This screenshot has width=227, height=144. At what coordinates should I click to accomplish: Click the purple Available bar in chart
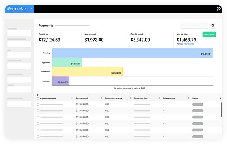click(x=61, y=81)
